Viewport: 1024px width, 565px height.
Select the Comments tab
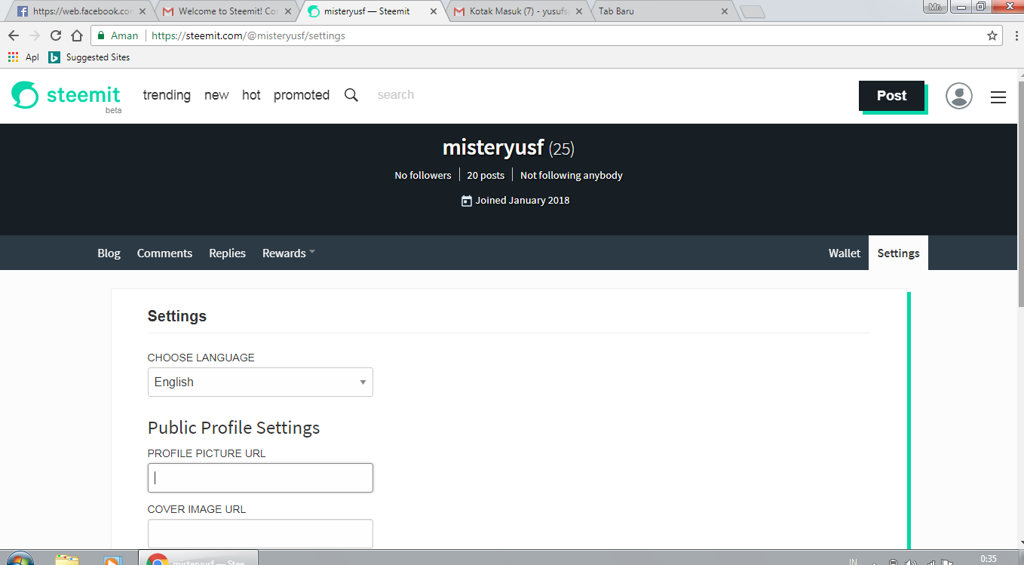coord(164,253)
